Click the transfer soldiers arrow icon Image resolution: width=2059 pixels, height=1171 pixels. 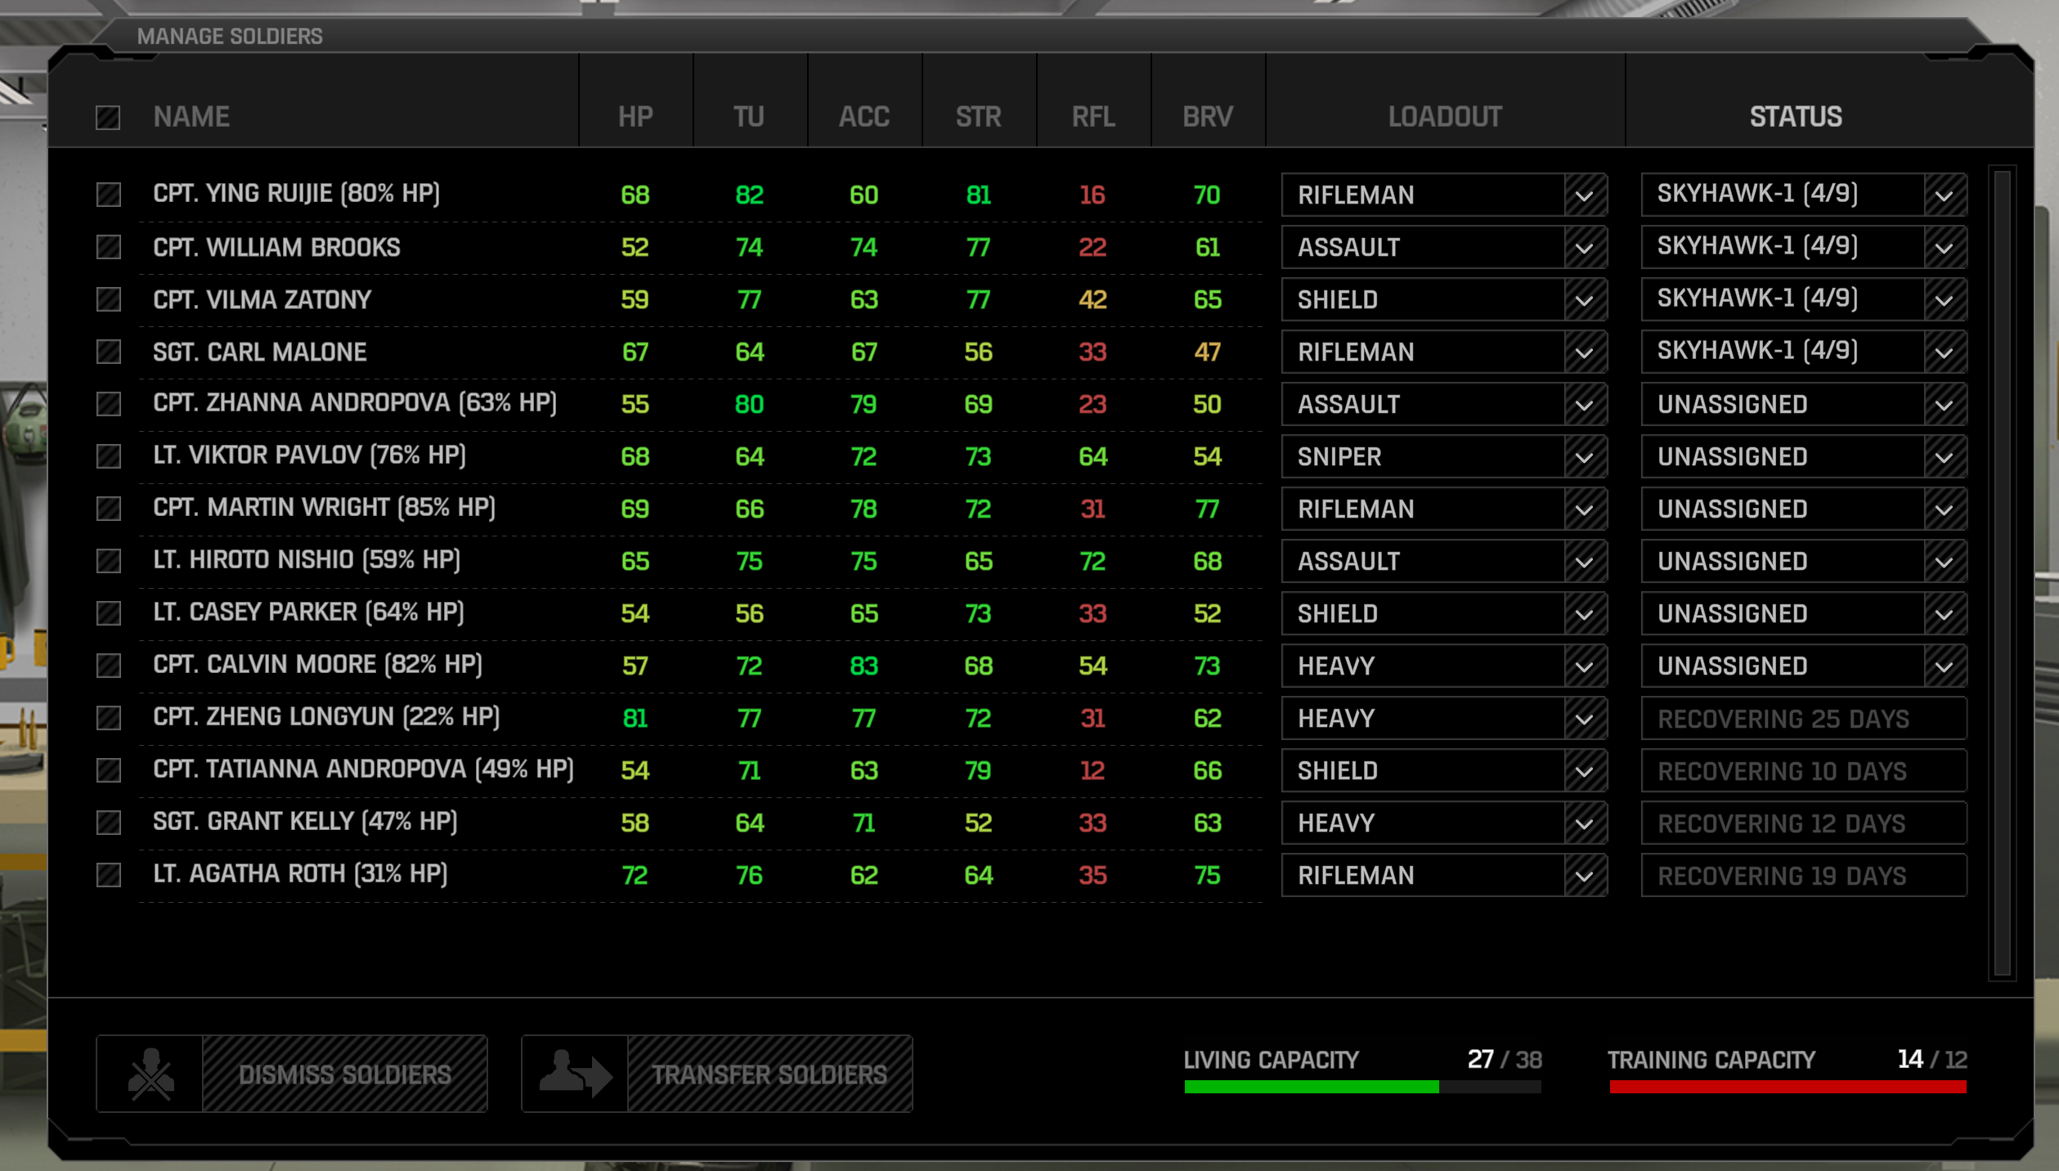575,1074
